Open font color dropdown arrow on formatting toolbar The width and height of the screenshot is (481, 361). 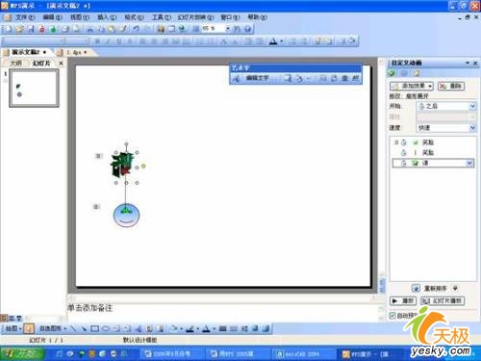click(x=282, y=41)
